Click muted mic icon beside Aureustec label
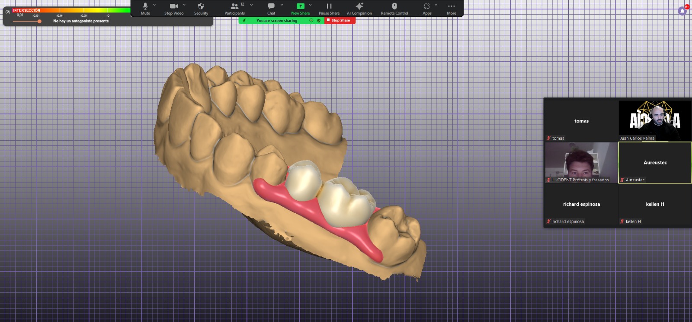The width and height of the screenshot is (692, 322). click(x=622, y=180)
